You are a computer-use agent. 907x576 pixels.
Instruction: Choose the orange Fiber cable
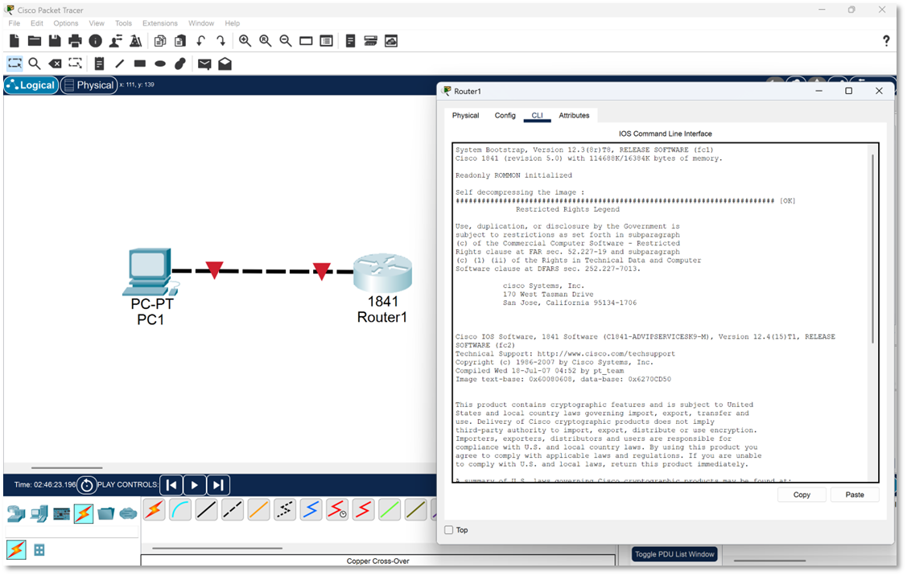coord(258,510)
